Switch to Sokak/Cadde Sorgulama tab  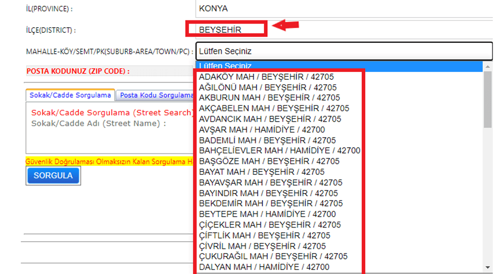[70, 96]
